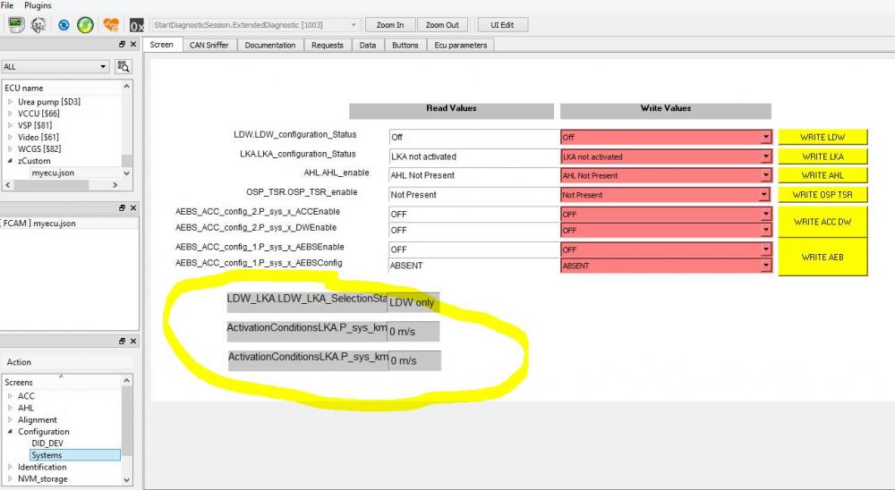Click the Screens list vertical scrollbar

[127, 429]
